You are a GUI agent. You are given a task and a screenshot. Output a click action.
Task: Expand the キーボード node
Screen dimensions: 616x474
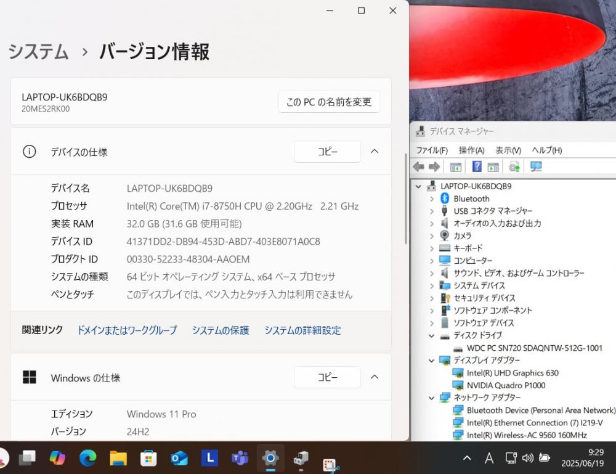(432, 248)
